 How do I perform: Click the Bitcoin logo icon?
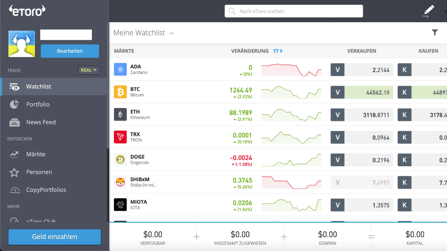click(120, 92)
